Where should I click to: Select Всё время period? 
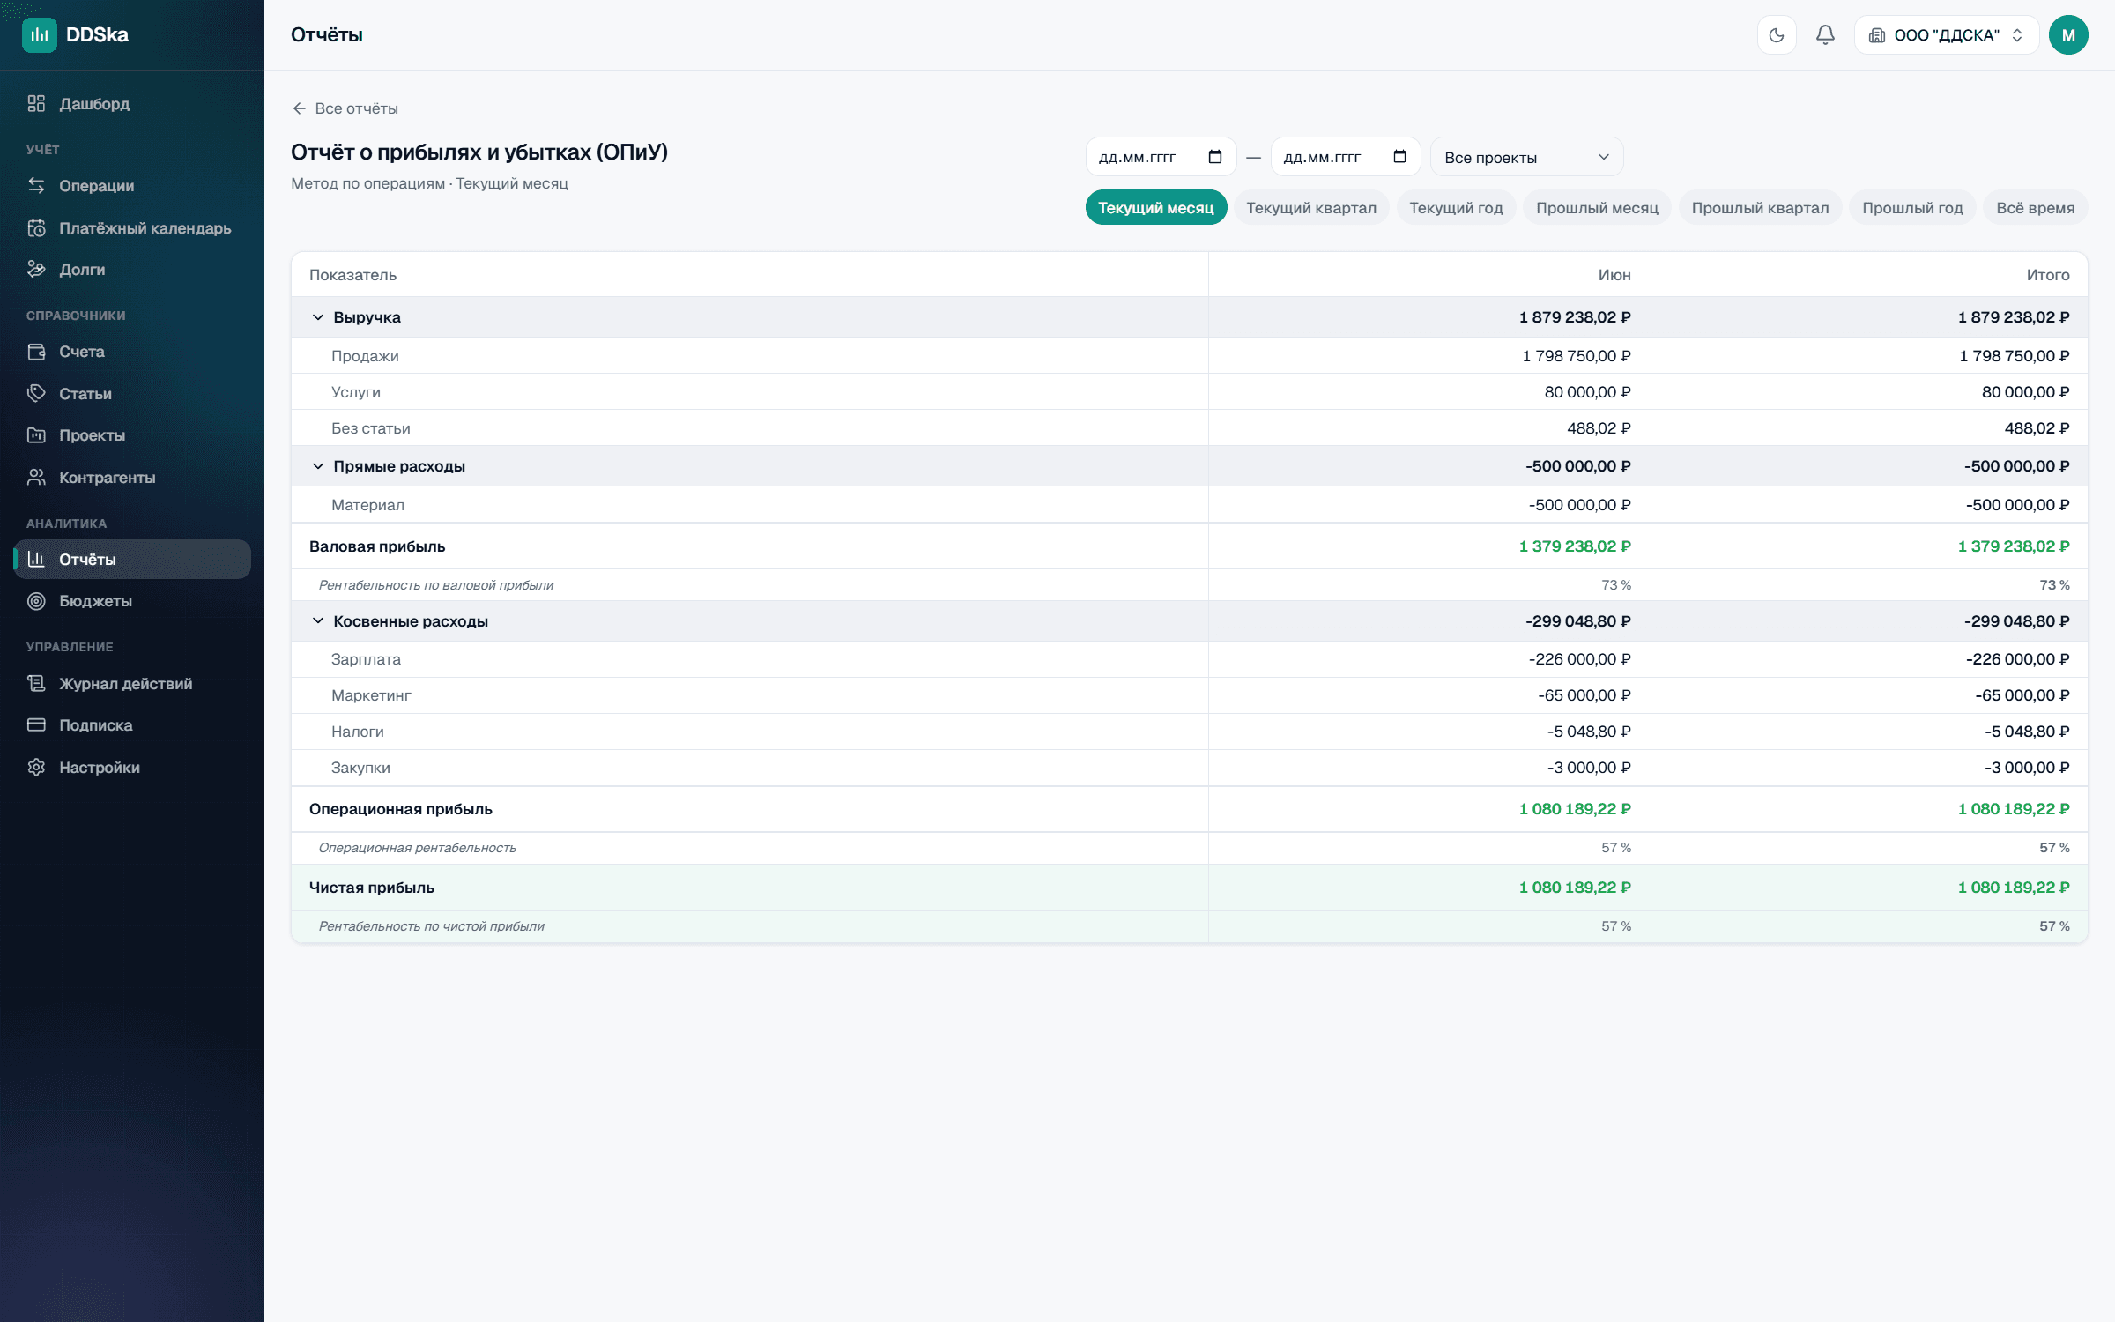click(2035, 208)
